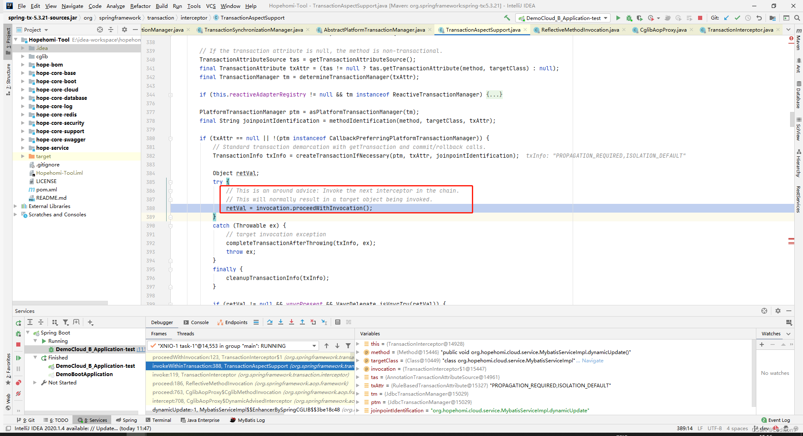Select pom.xml in Project tree
Screen dimensions: 803x436
tap(46, 189)
